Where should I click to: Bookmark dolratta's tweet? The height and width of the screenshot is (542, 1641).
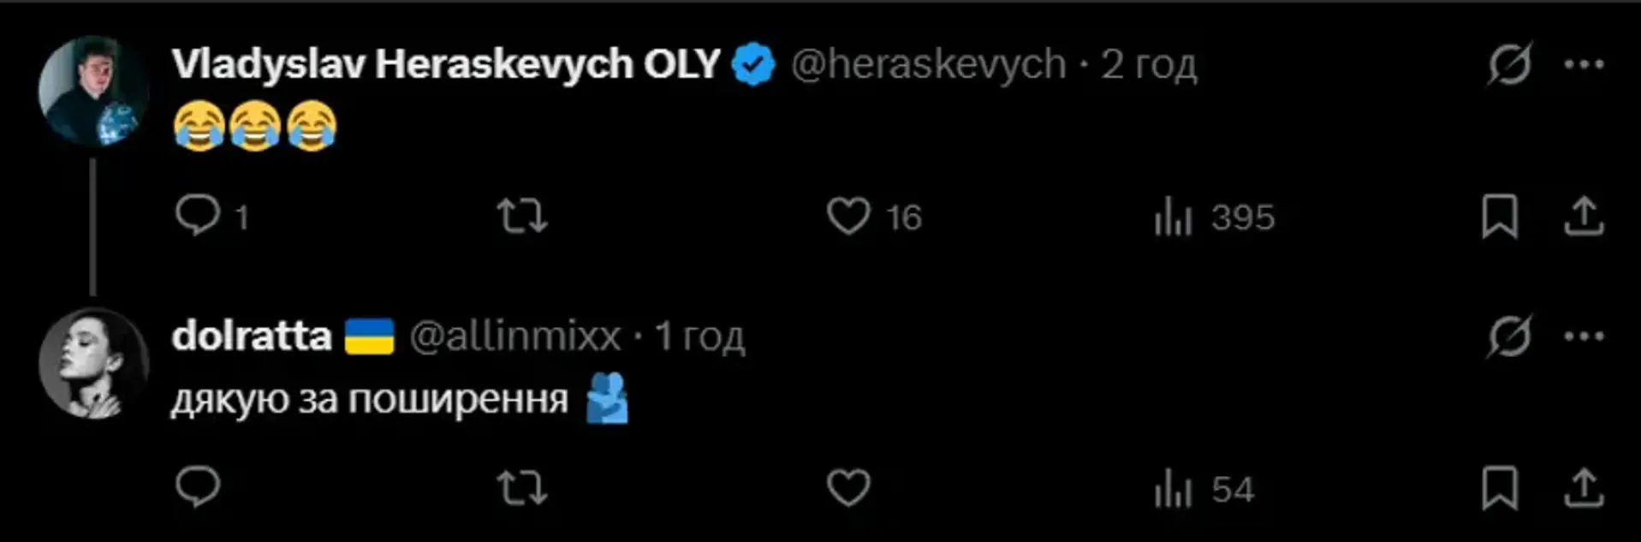point(1500,489)
